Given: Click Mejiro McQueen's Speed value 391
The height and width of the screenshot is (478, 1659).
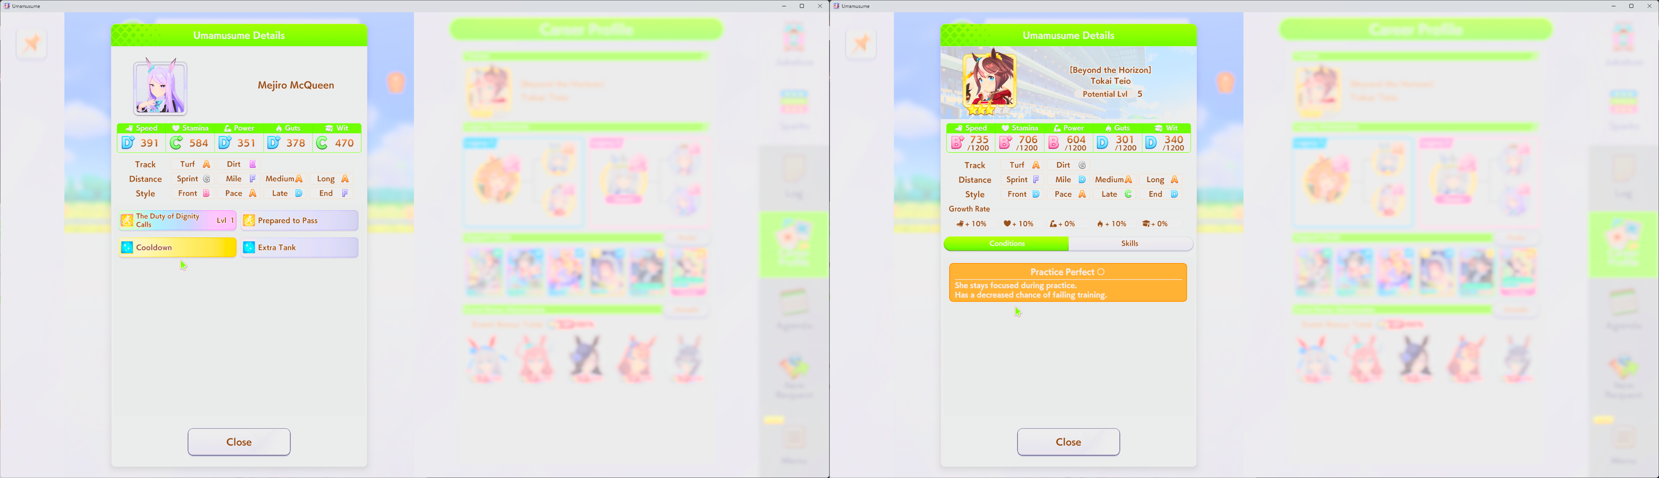Looking at the screenshot, I should click(149, 143).
